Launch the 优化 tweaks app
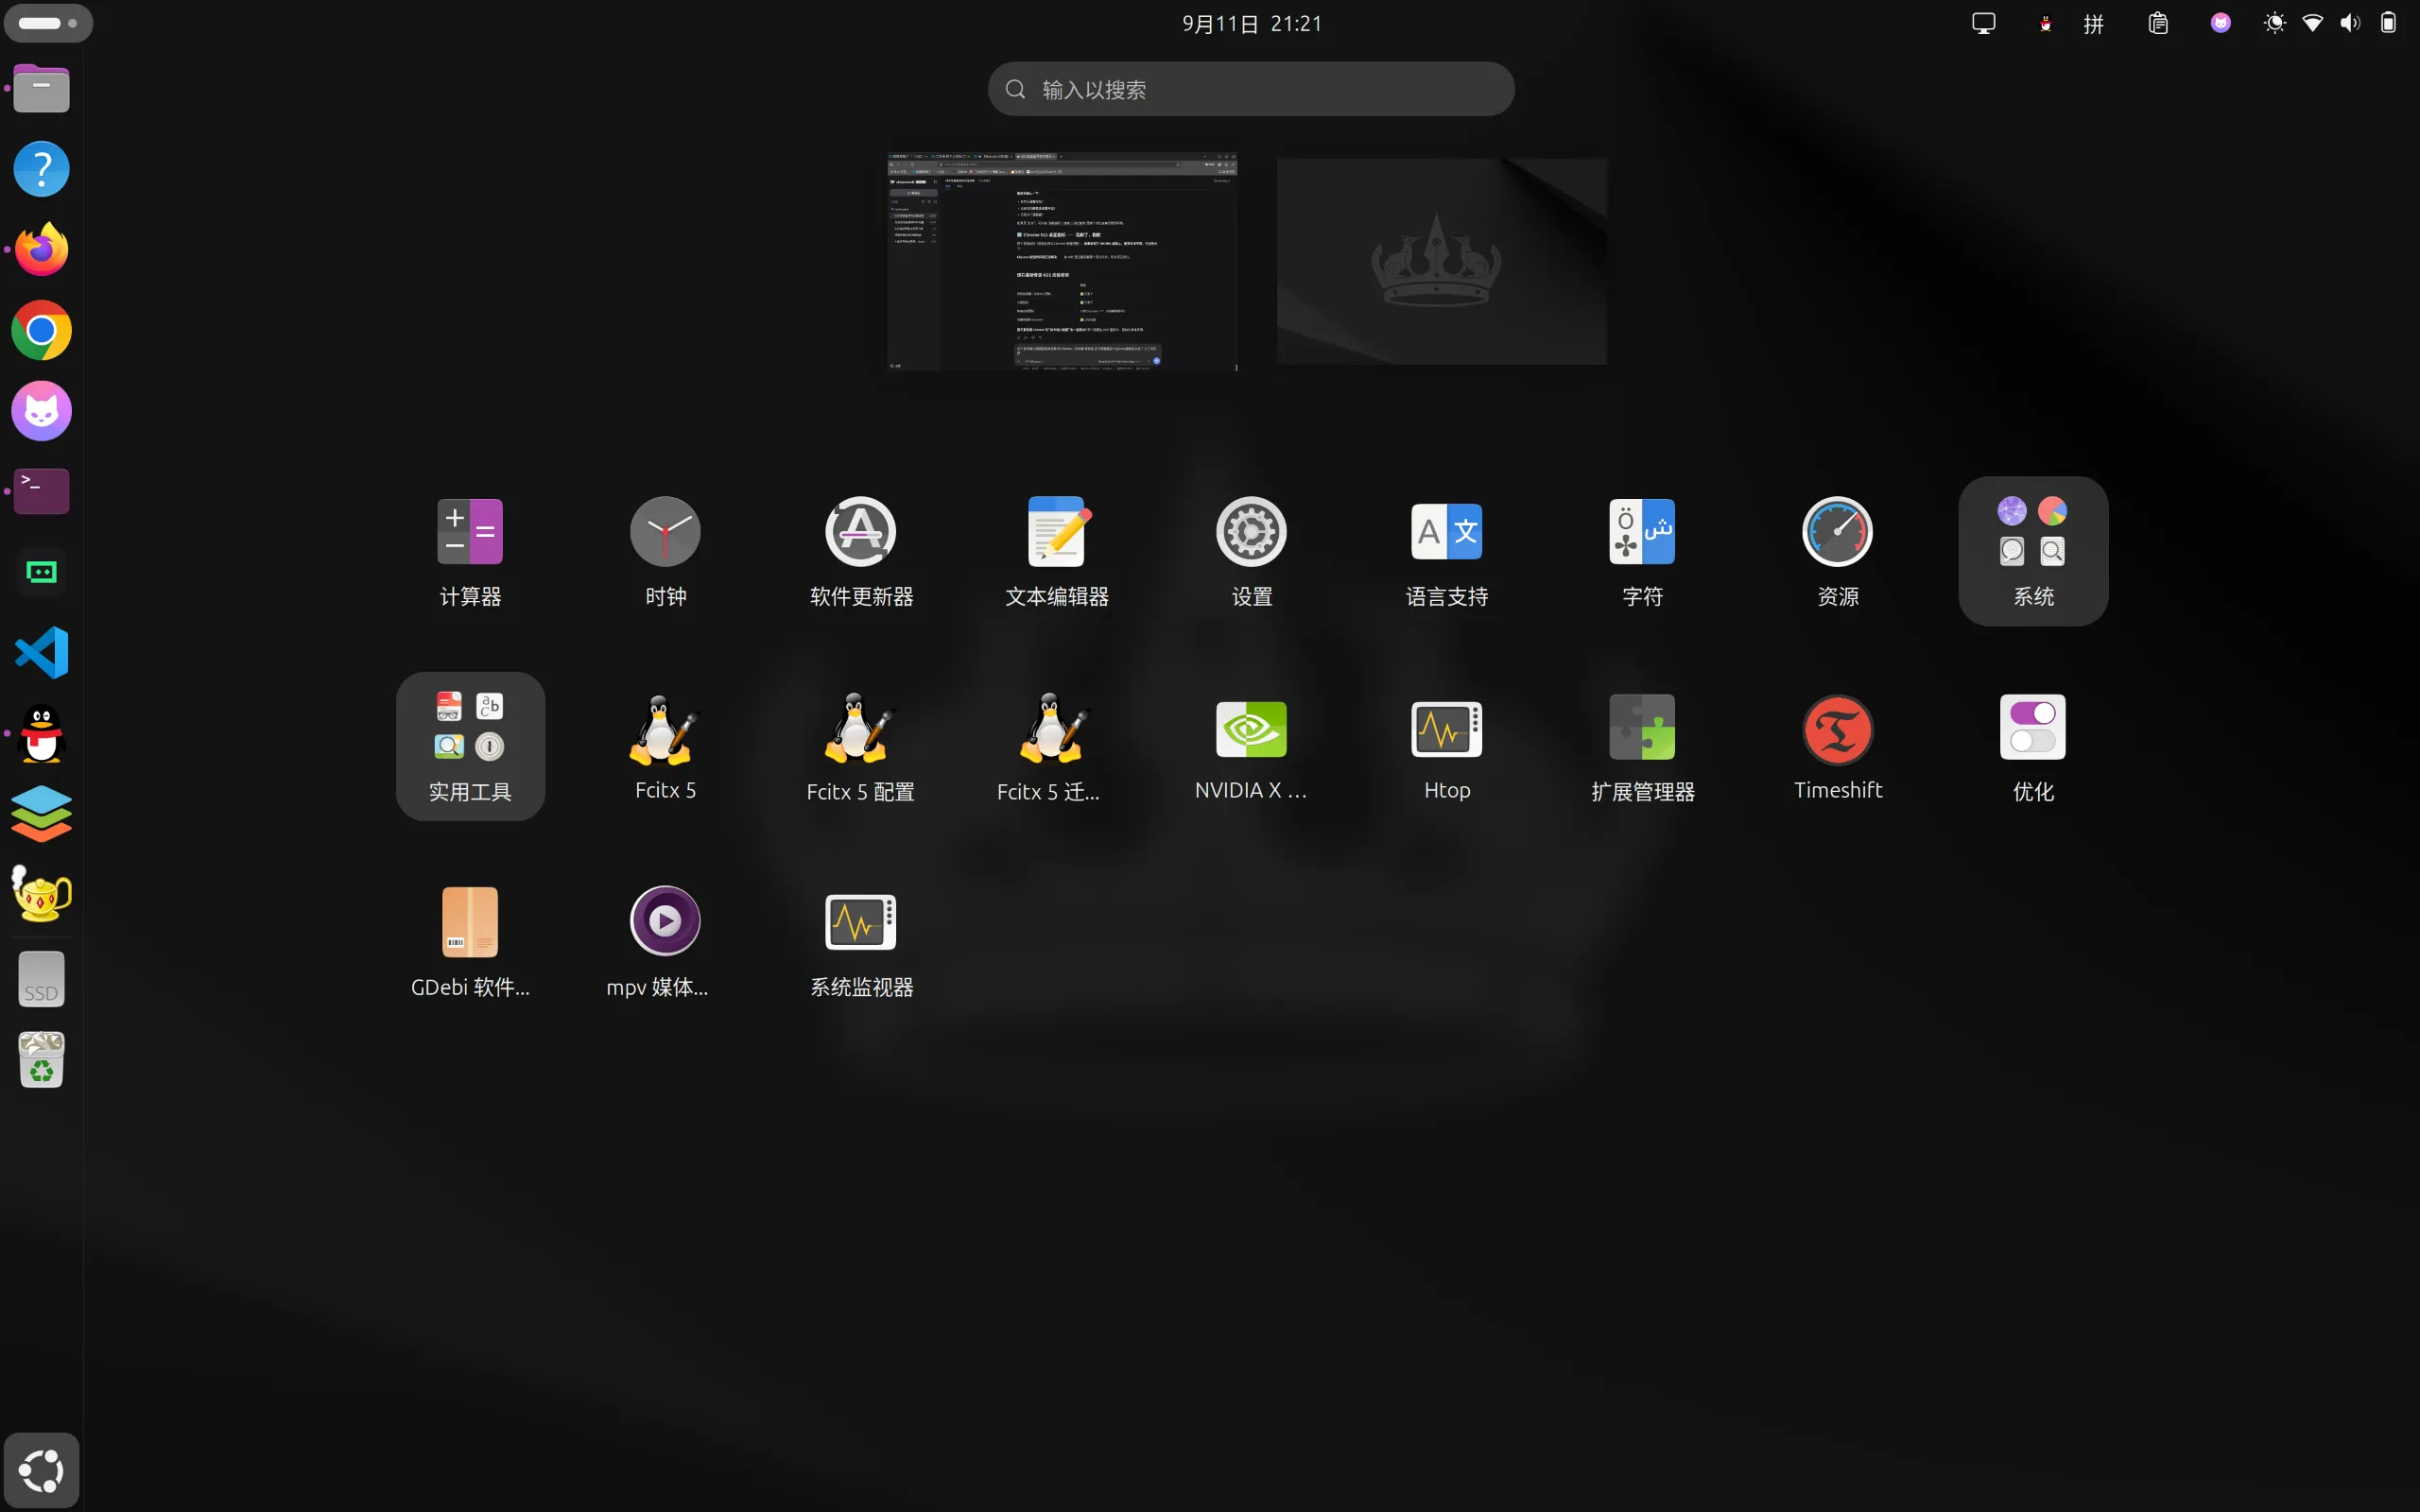Viewport: 2420px width, 1512px height. (2033, 746)
